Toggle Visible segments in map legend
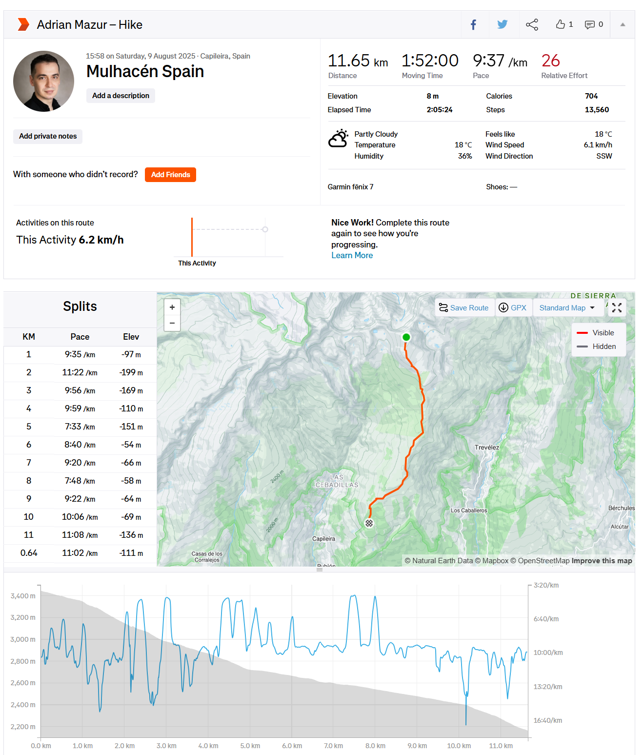The width and height of the screenshot is (644, 755). coord(596,333)
